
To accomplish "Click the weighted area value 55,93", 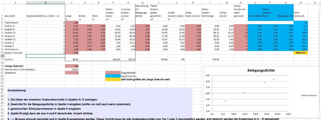I will click(x=159, y=33).
